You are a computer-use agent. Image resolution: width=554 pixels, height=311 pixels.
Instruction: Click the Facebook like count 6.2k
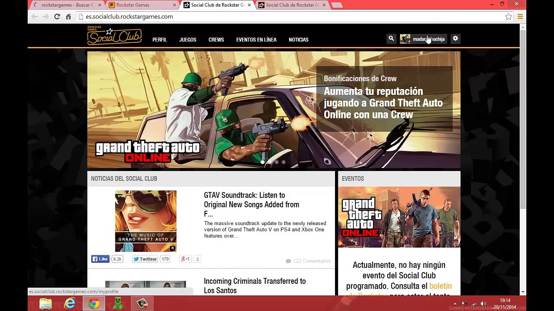tap(117, 259)
